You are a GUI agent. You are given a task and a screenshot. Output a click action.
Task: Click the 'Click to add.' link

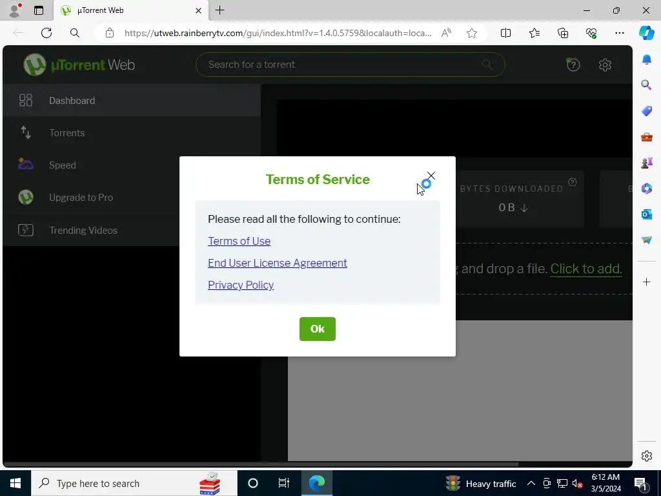[586, 269]
